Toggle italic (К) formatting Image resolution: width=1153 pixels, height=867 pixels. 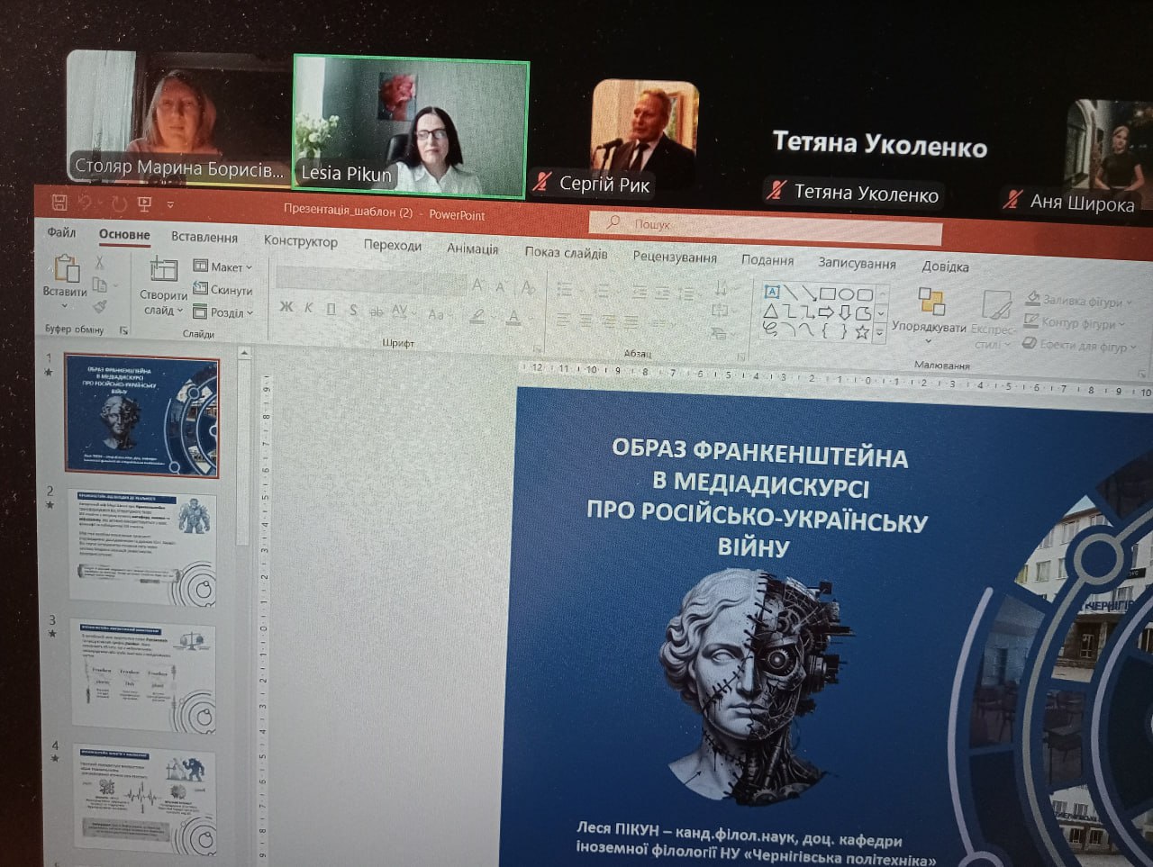tap(308, 308)
